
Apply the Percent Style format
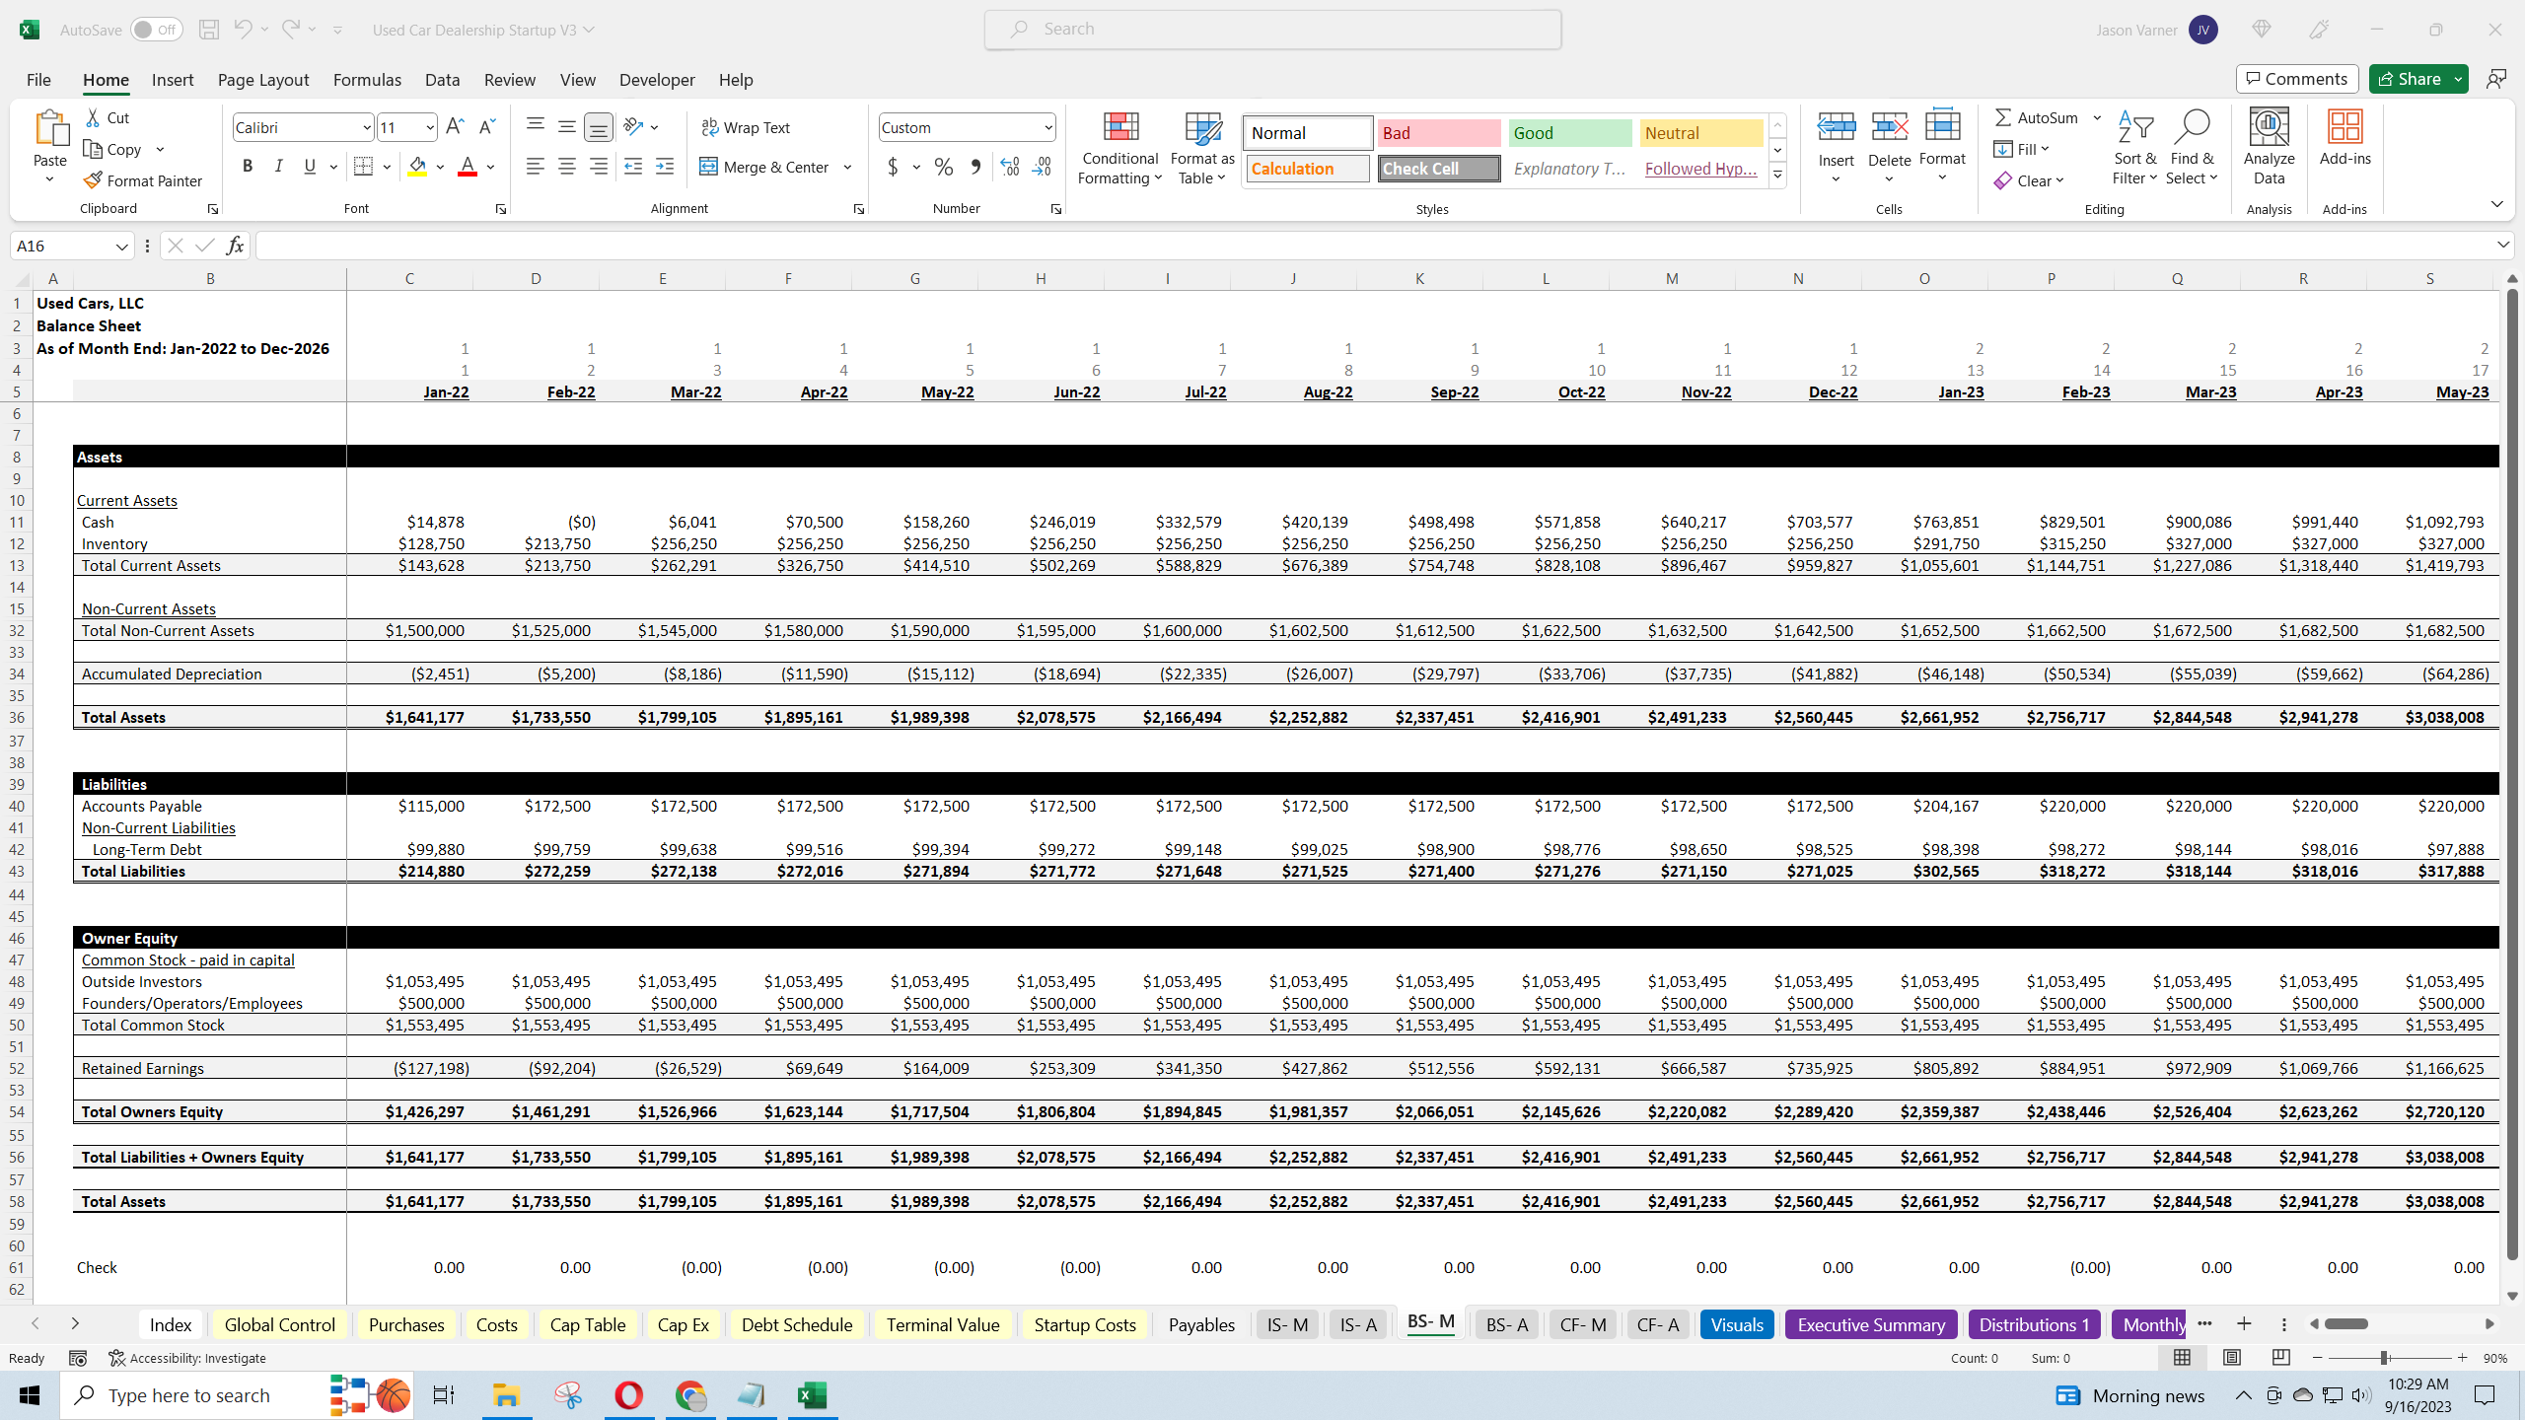coord(943,167)
